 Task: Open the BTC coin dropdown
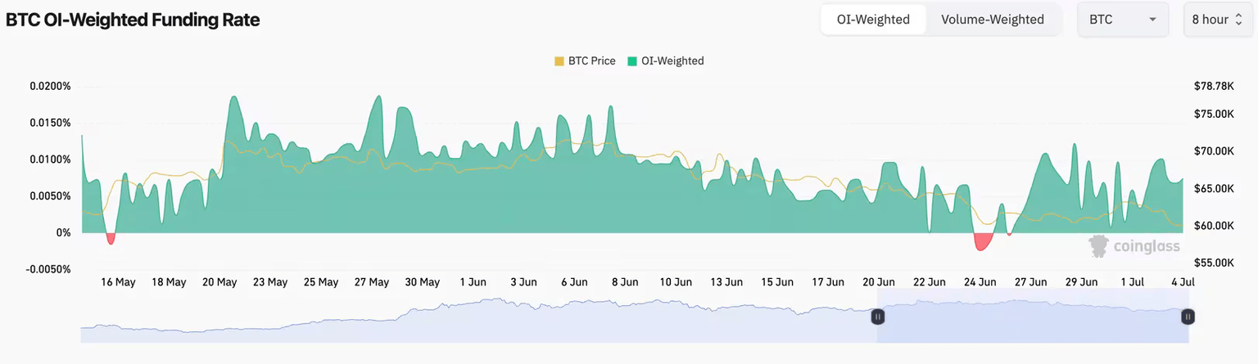1121,20
